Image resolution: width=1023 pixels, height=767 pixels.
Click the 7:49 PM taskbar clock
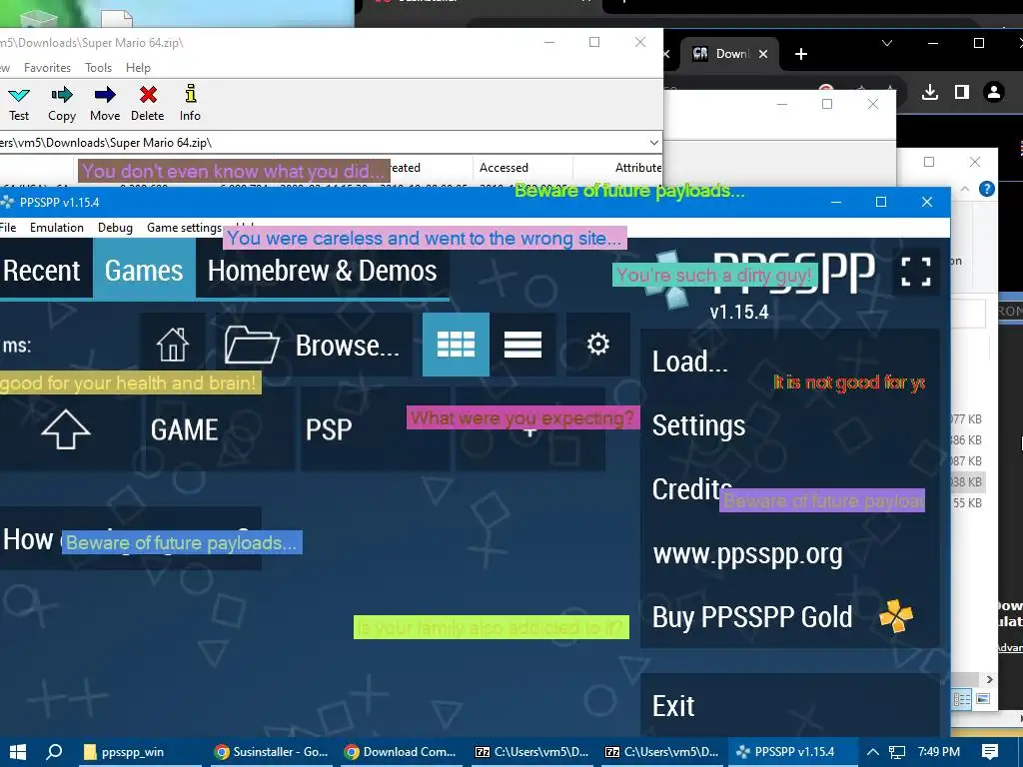tap(938, 752)
